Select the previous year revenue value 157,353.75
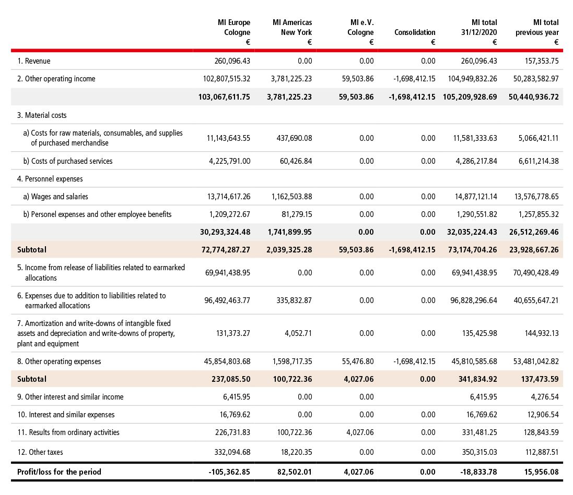573x495 pixels. pos(541,61)
